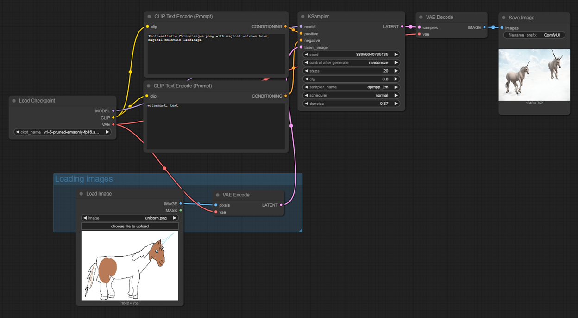
Task: Decrease the steps value with left arrow
Action: pos(307,71)
